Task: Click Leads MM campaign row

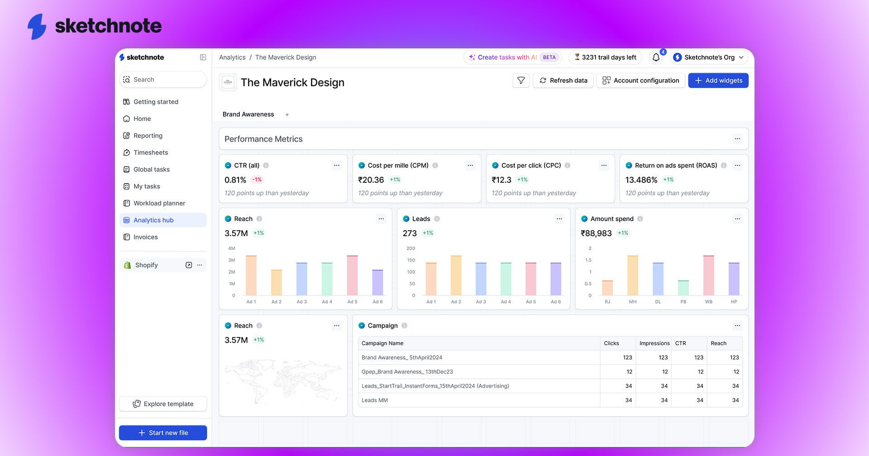Action: point(550,400)
